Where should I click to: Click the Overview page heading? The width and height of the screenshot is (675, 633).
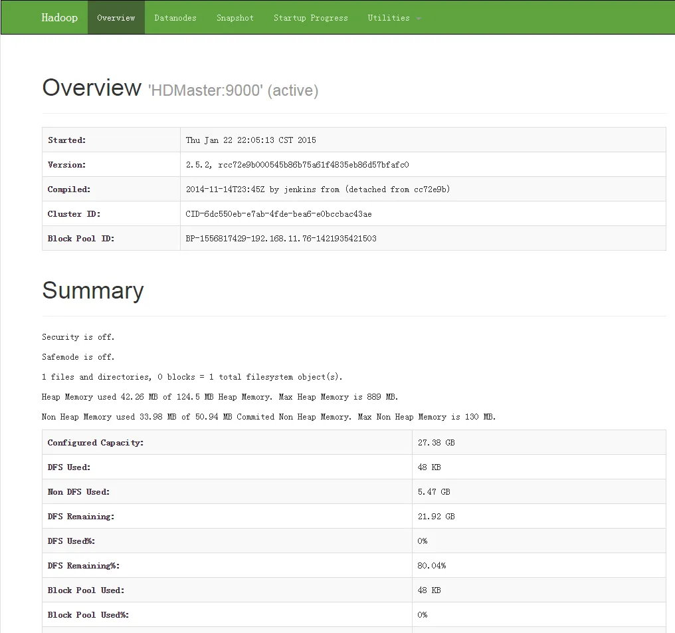tap(92, 88)
